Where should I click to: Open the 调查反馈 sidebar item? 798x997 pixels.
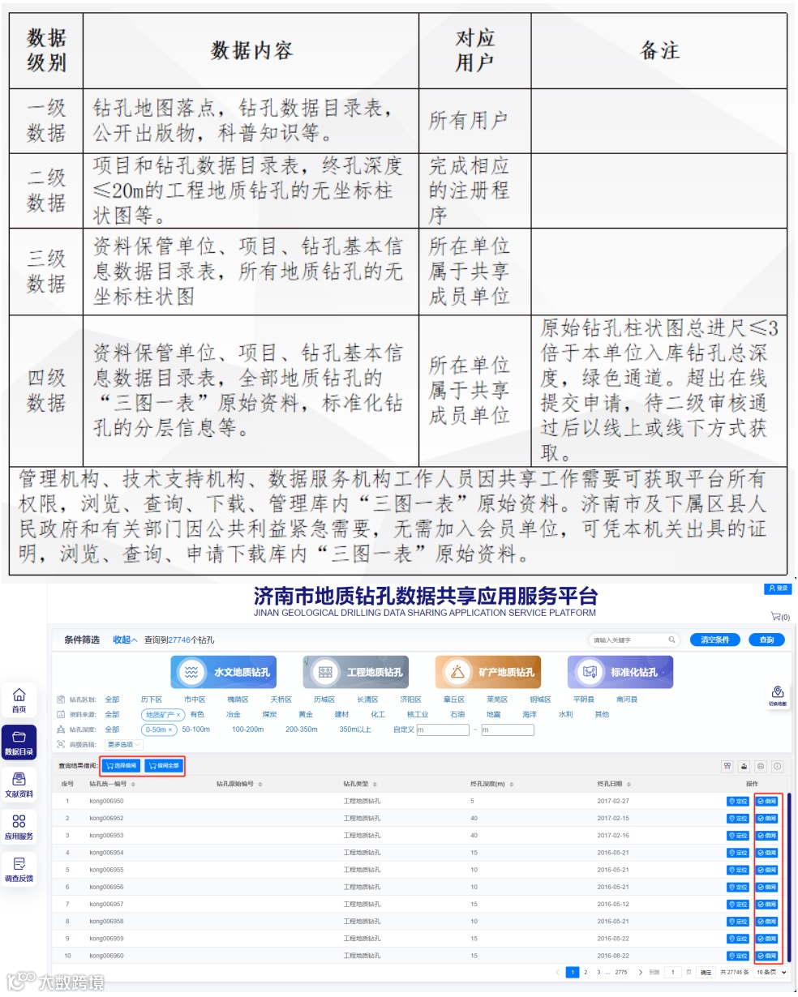click(x=19, y=869)
